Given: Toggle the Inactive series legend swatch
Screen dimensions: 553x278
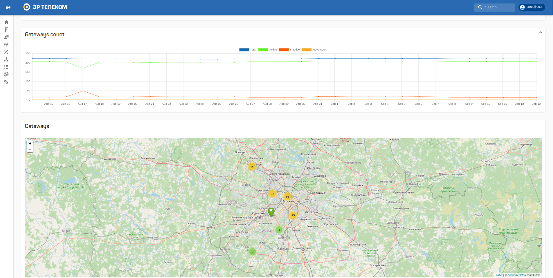Looking at the screenshot, I should (x=284, y=50).
